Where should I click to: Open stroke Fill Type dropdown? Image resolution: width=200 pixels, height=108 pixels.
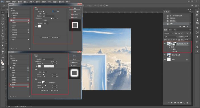(x=46, y=23)
